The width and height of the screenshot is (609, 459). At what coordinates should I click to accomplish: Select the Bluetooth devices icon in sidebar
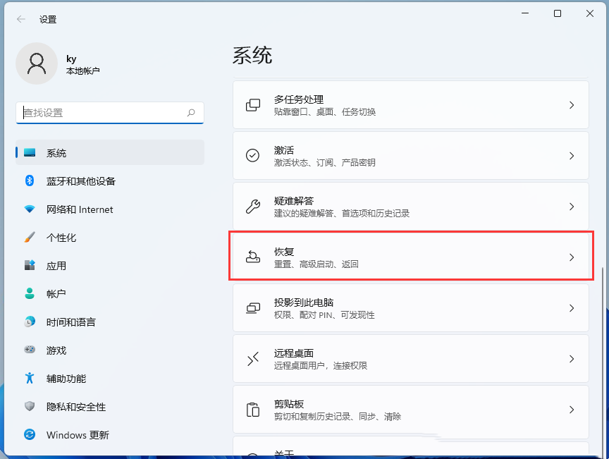(x=30, y=181)
